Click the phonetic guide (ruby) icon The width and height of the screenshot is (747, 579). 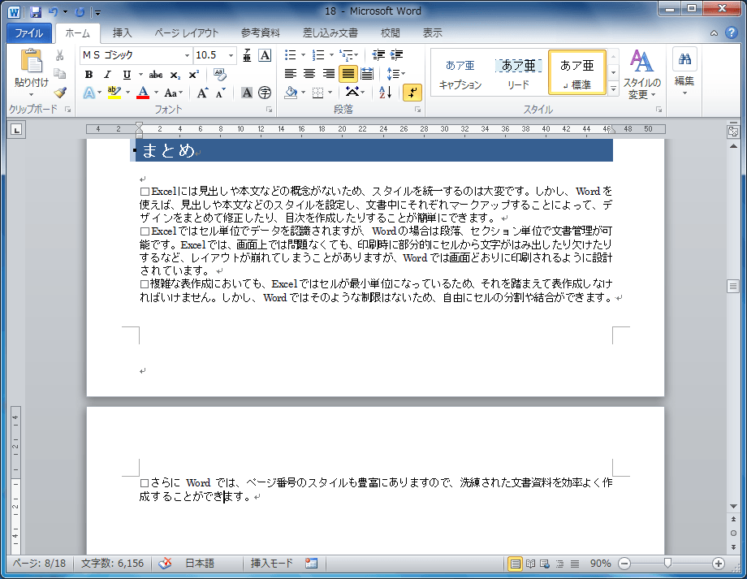tap(247, 55)
